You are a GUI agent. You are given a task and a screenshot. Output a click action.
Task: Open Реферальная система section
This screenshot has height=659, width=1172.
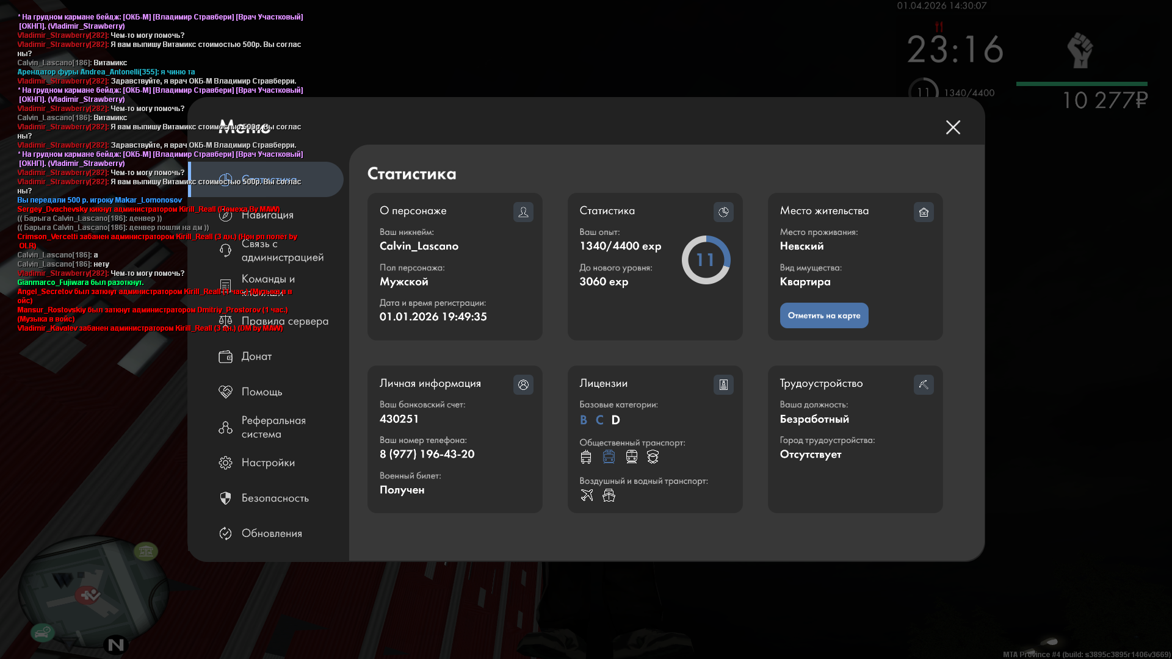click(273, 427)
